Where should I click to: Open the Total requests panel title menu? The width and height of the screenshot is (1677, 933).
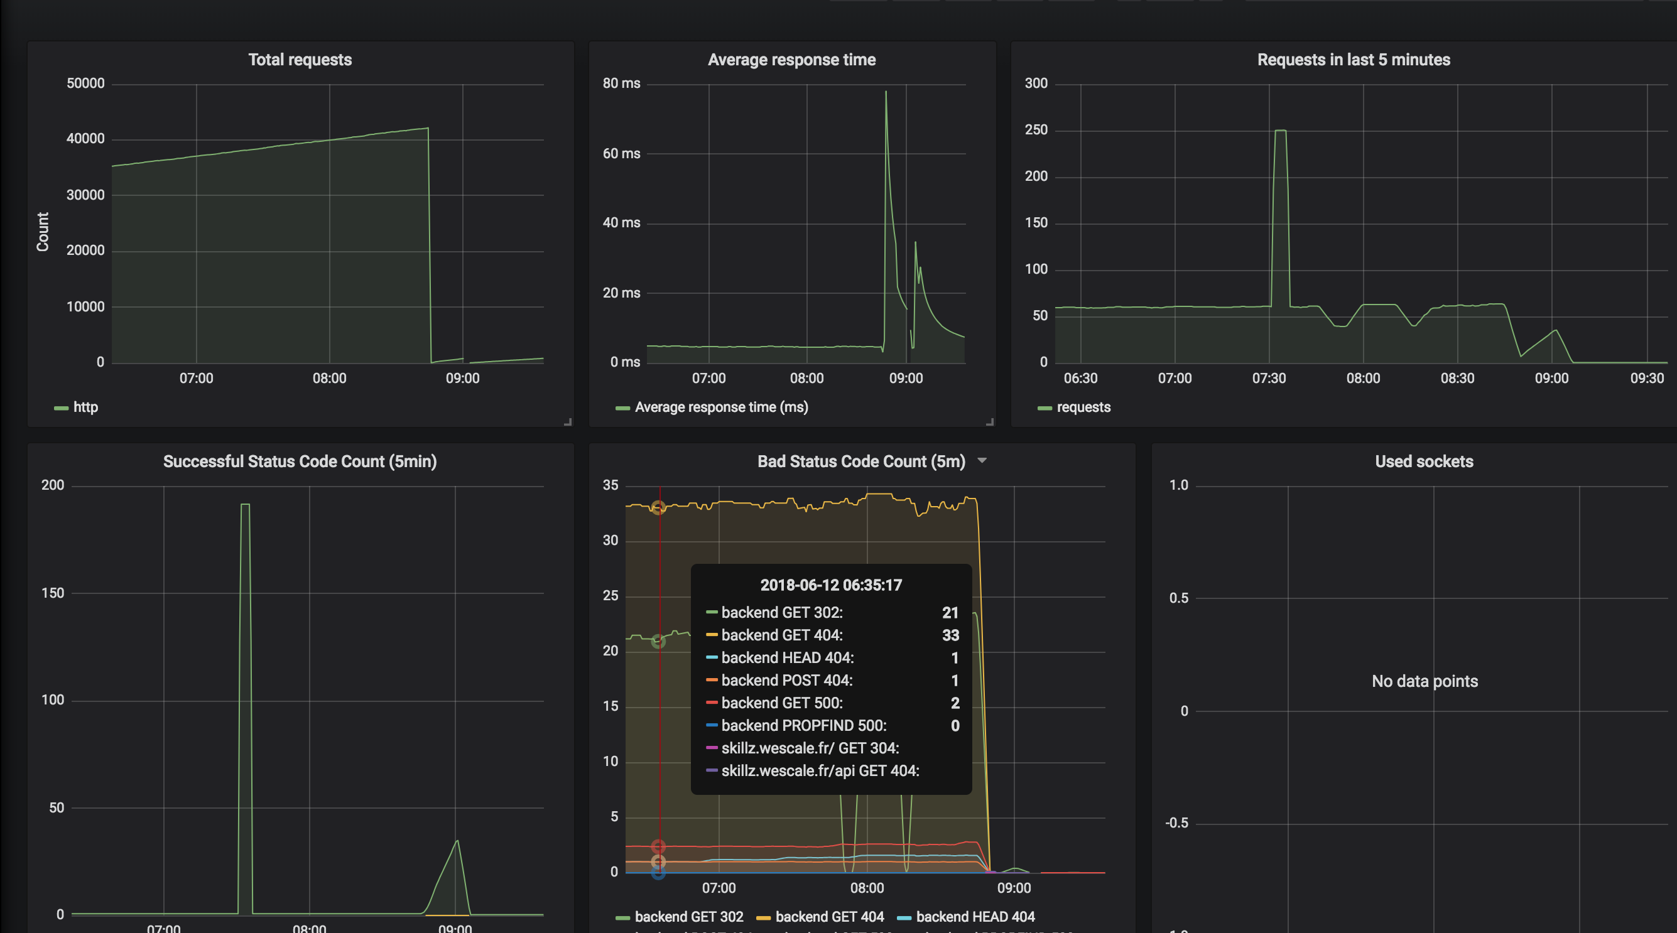coord(300,60)
